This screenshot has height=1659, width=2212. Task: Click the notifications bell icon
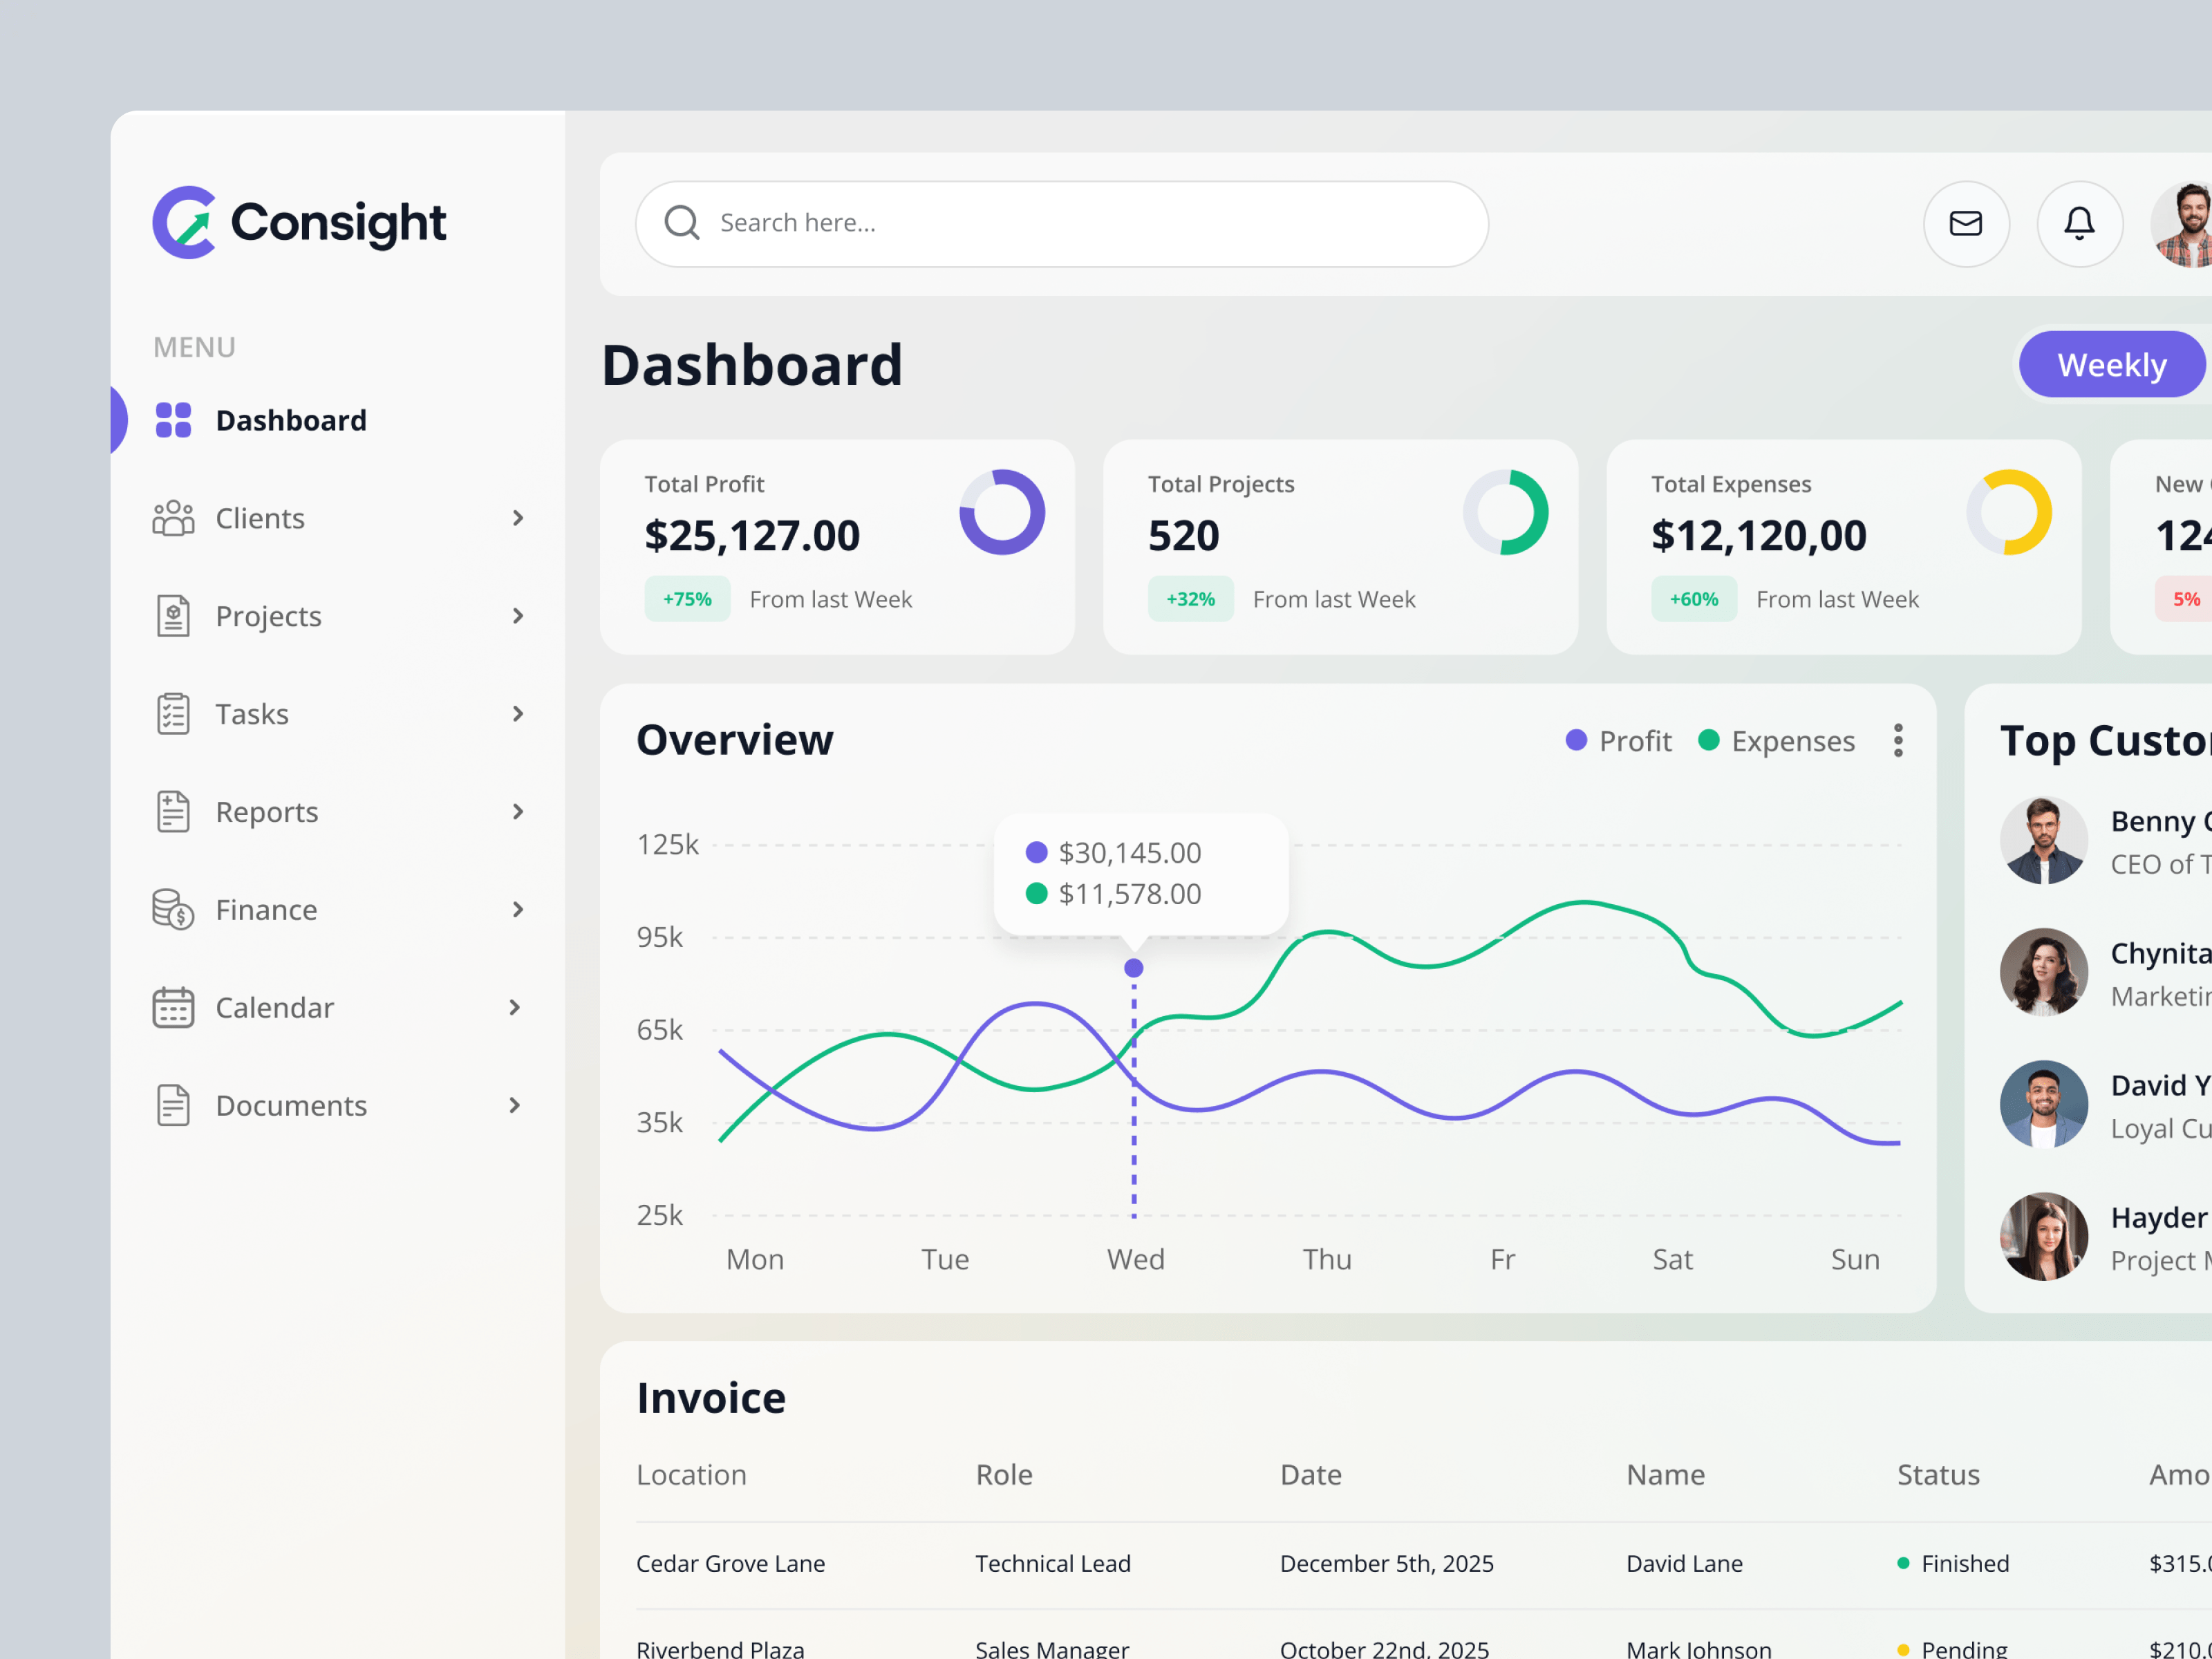(x=2080, y=223)
